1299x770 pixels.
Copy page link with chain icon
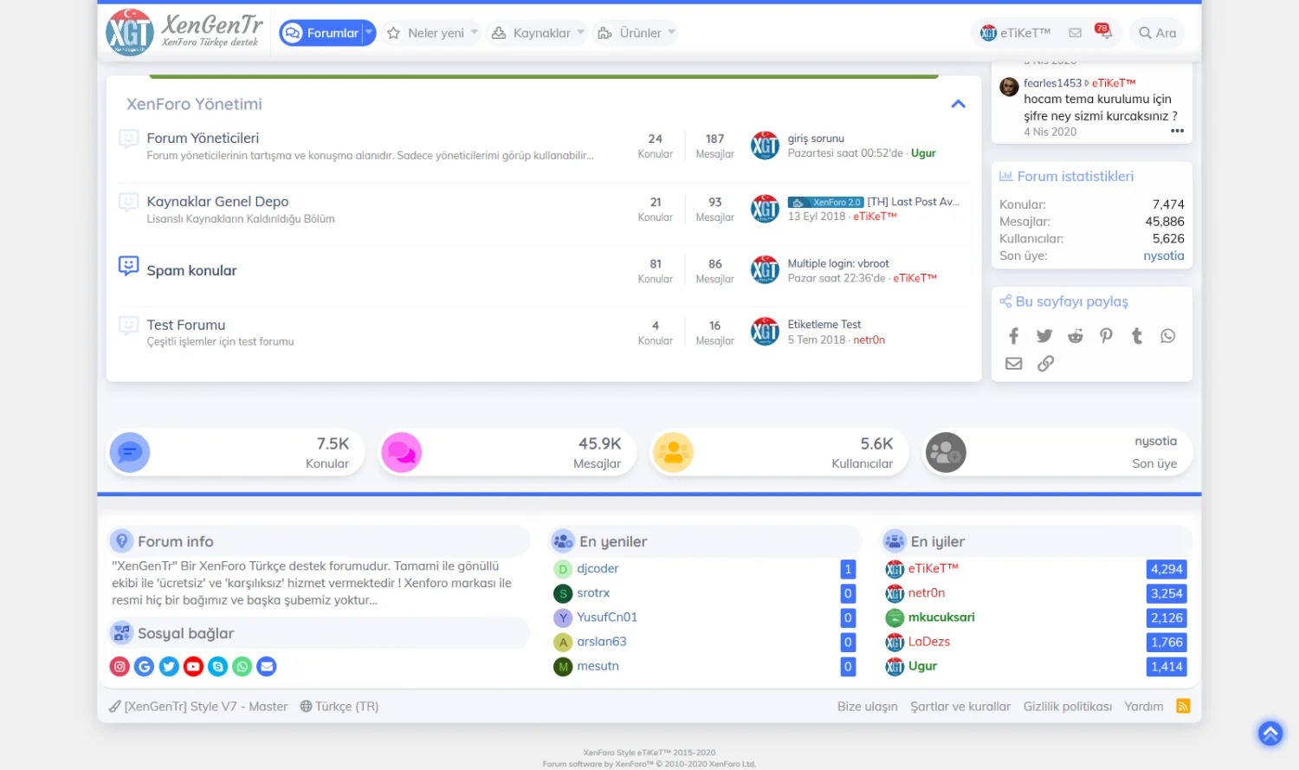pos(1046,364)
